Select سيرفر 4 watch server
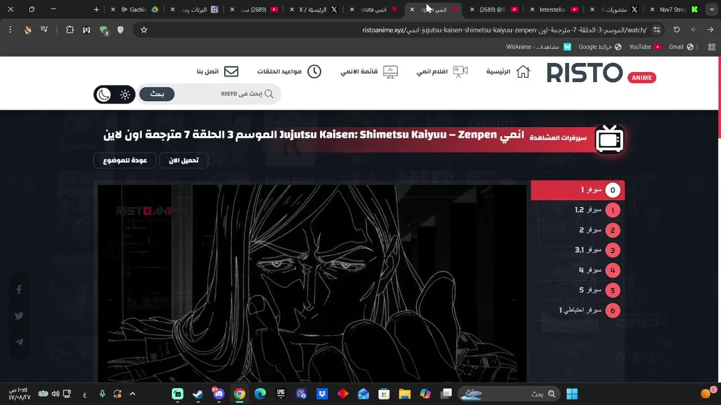The height and width of the screenshot is (405, 721). click(577, 270)
